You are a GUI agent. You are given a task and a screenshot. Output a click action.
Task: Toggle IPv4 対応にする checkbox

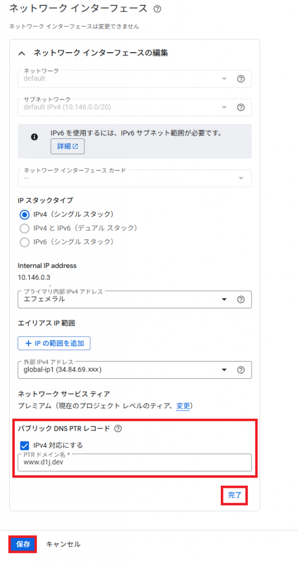click(25, 446)
